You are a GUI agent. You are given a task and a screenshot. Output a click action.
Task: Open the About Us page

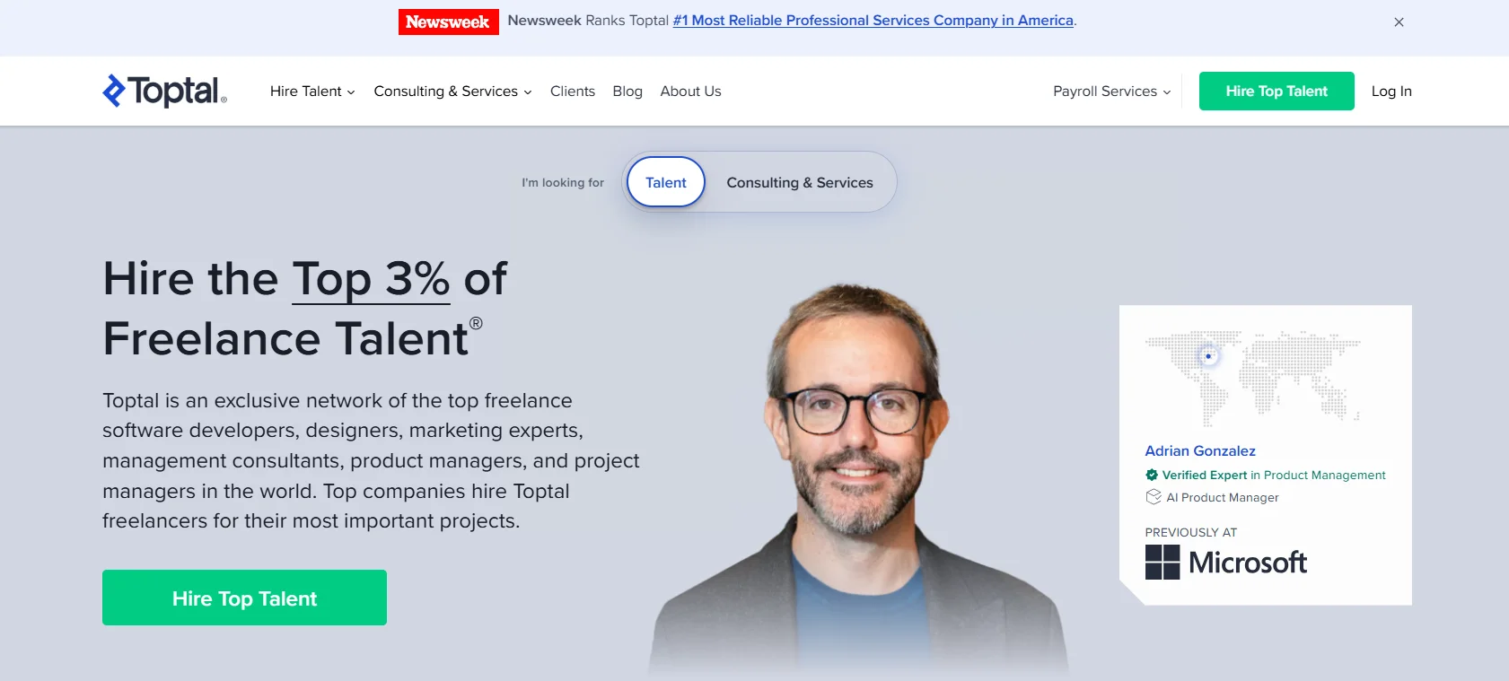click(690, 92)
